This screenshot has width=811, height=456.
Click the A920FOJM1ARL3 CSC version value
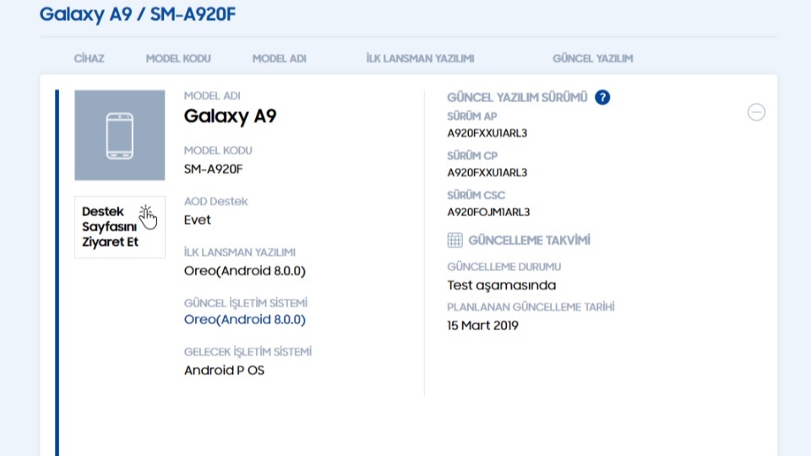pos(489,212)
